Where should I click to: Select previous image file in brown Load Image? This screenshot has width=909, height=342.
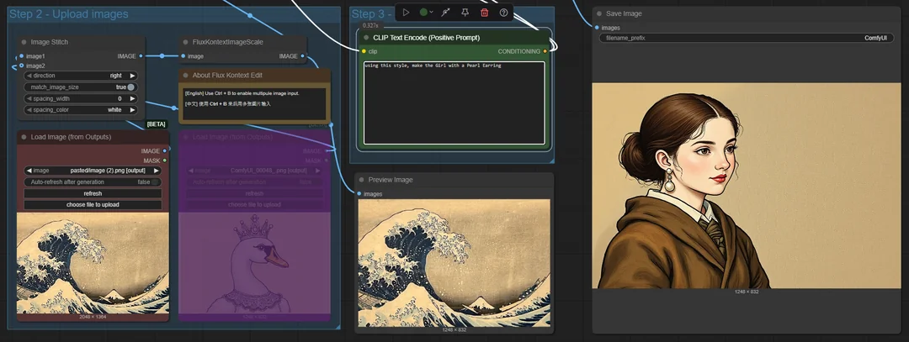[x=29, y=171]
